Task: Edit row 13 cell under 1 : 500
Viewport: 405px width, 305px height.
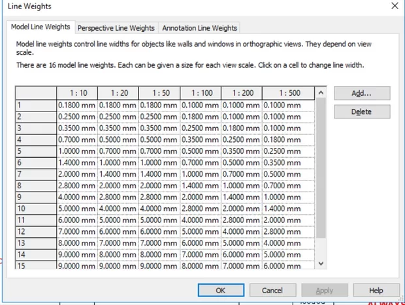Action: [x=289, y=243]
